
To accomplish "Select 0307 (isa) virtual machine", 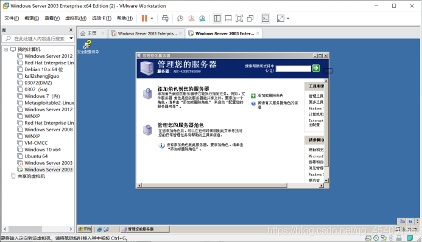I will pyautogui.click(x=36, y=89).
